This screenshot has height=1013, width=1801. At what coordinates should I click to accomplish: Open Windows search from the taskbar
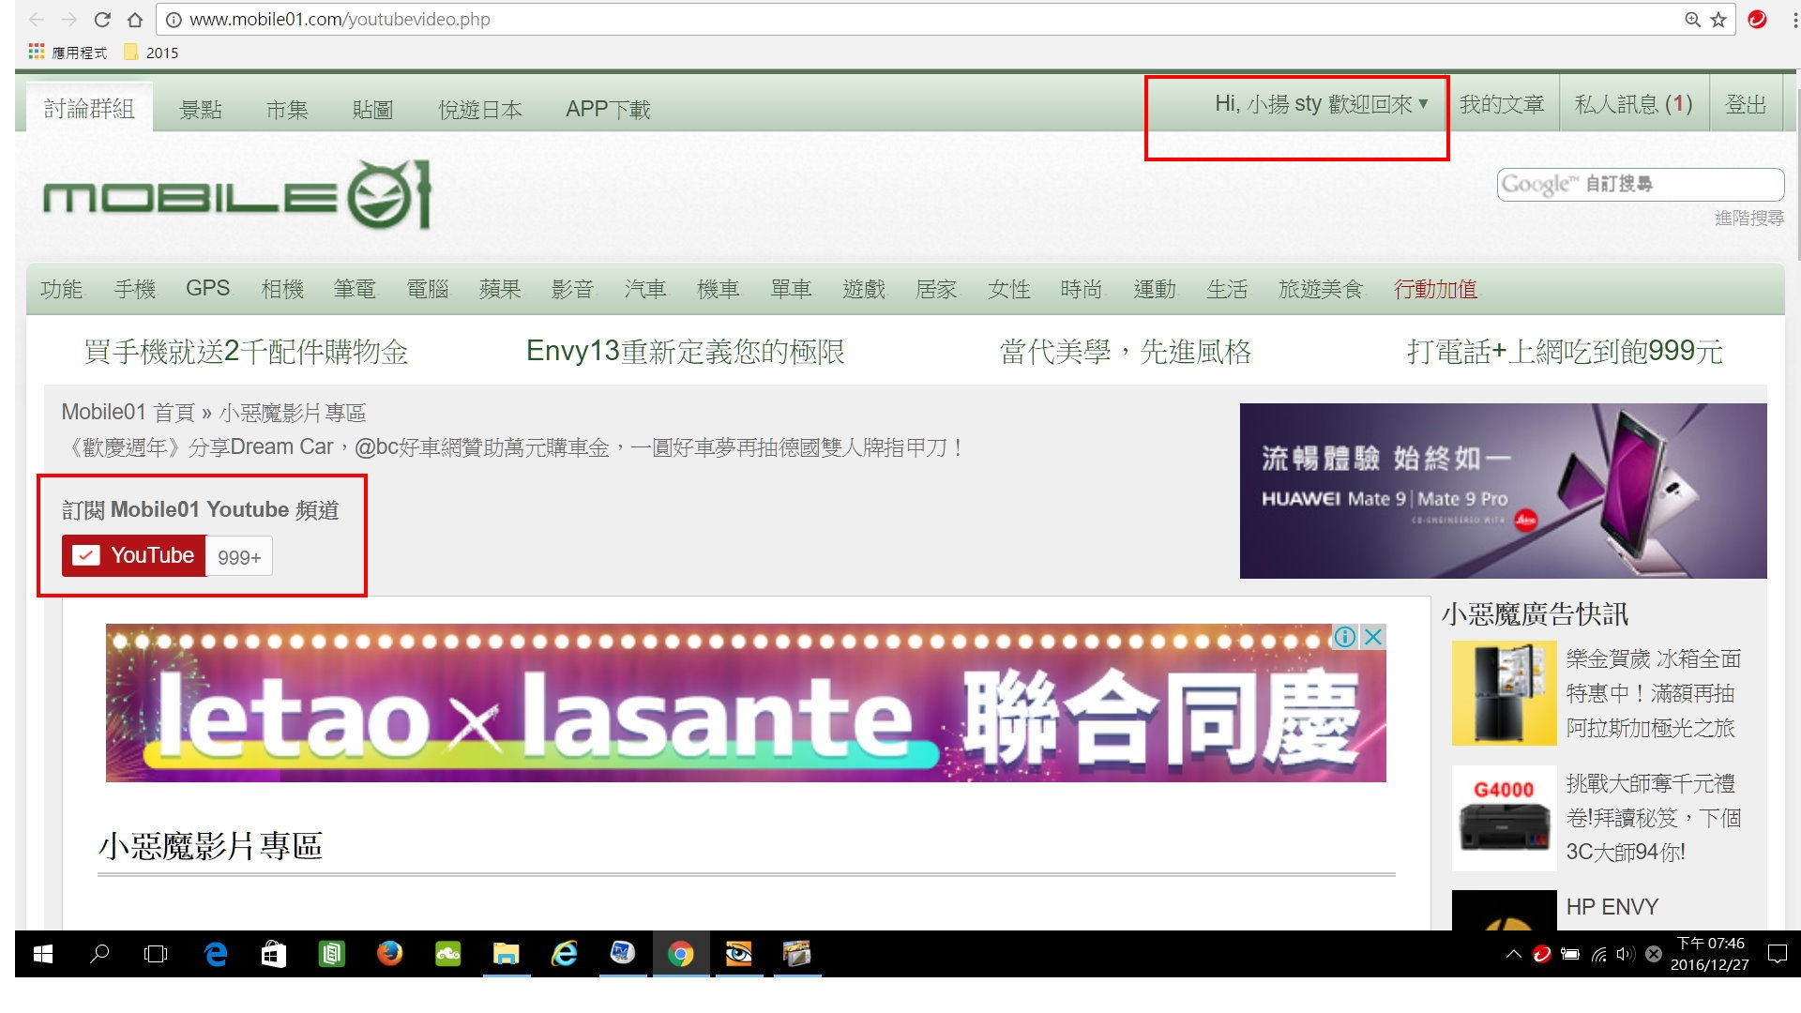pyautogui.click(x=99, y=954)
